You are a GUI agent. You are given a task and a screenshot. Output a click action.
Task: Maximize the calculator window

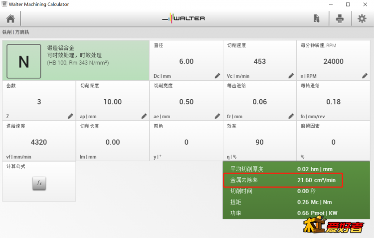(348, 4)
